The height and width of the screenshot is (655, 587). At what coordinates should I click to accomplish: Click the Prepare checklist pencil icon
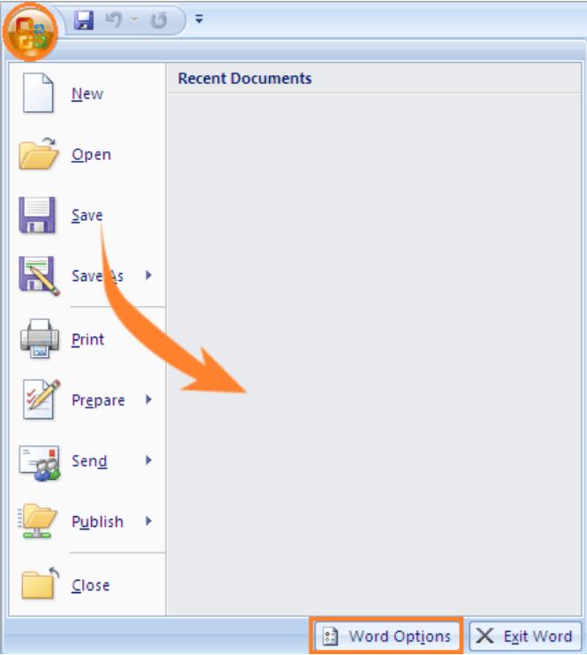(x=40, y=400)
